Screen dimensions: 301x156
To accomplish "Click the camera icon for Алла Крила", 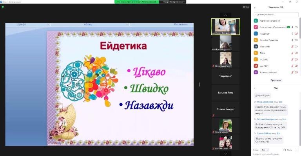I will tap(296, 28).
